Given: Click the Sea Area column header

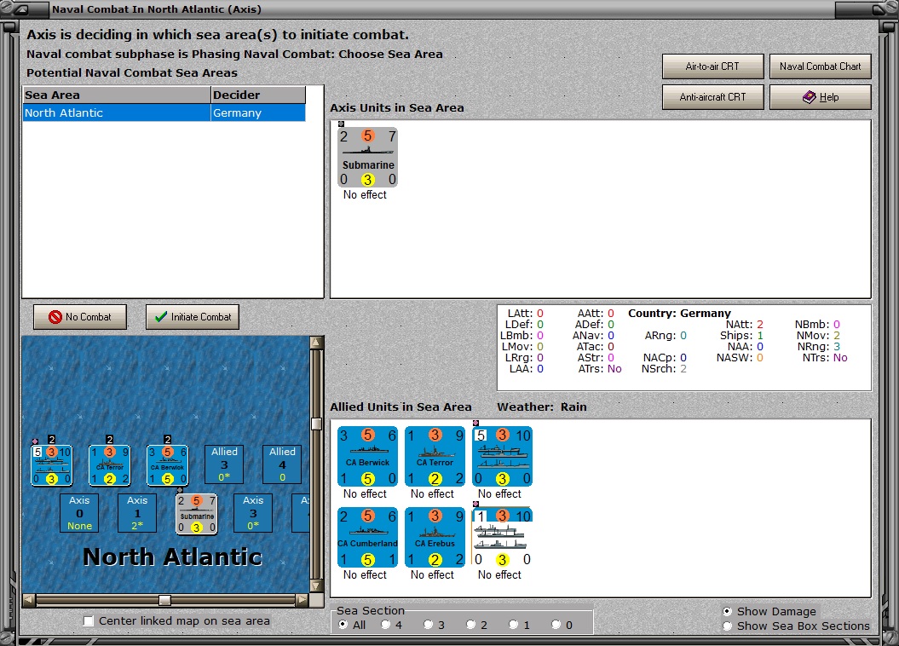Looking at the screenshot, I should [117, 95].
